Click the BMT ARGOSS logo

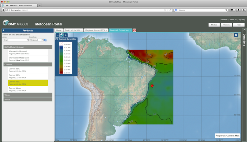(15, 23)
